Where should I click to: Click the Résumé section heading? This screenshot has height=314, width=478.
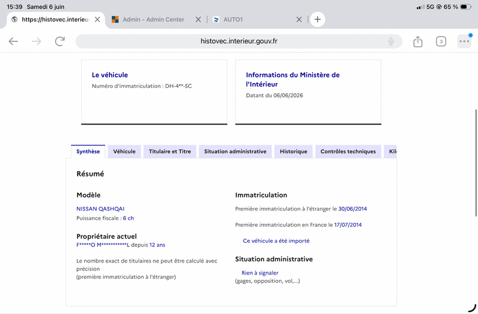90,173
